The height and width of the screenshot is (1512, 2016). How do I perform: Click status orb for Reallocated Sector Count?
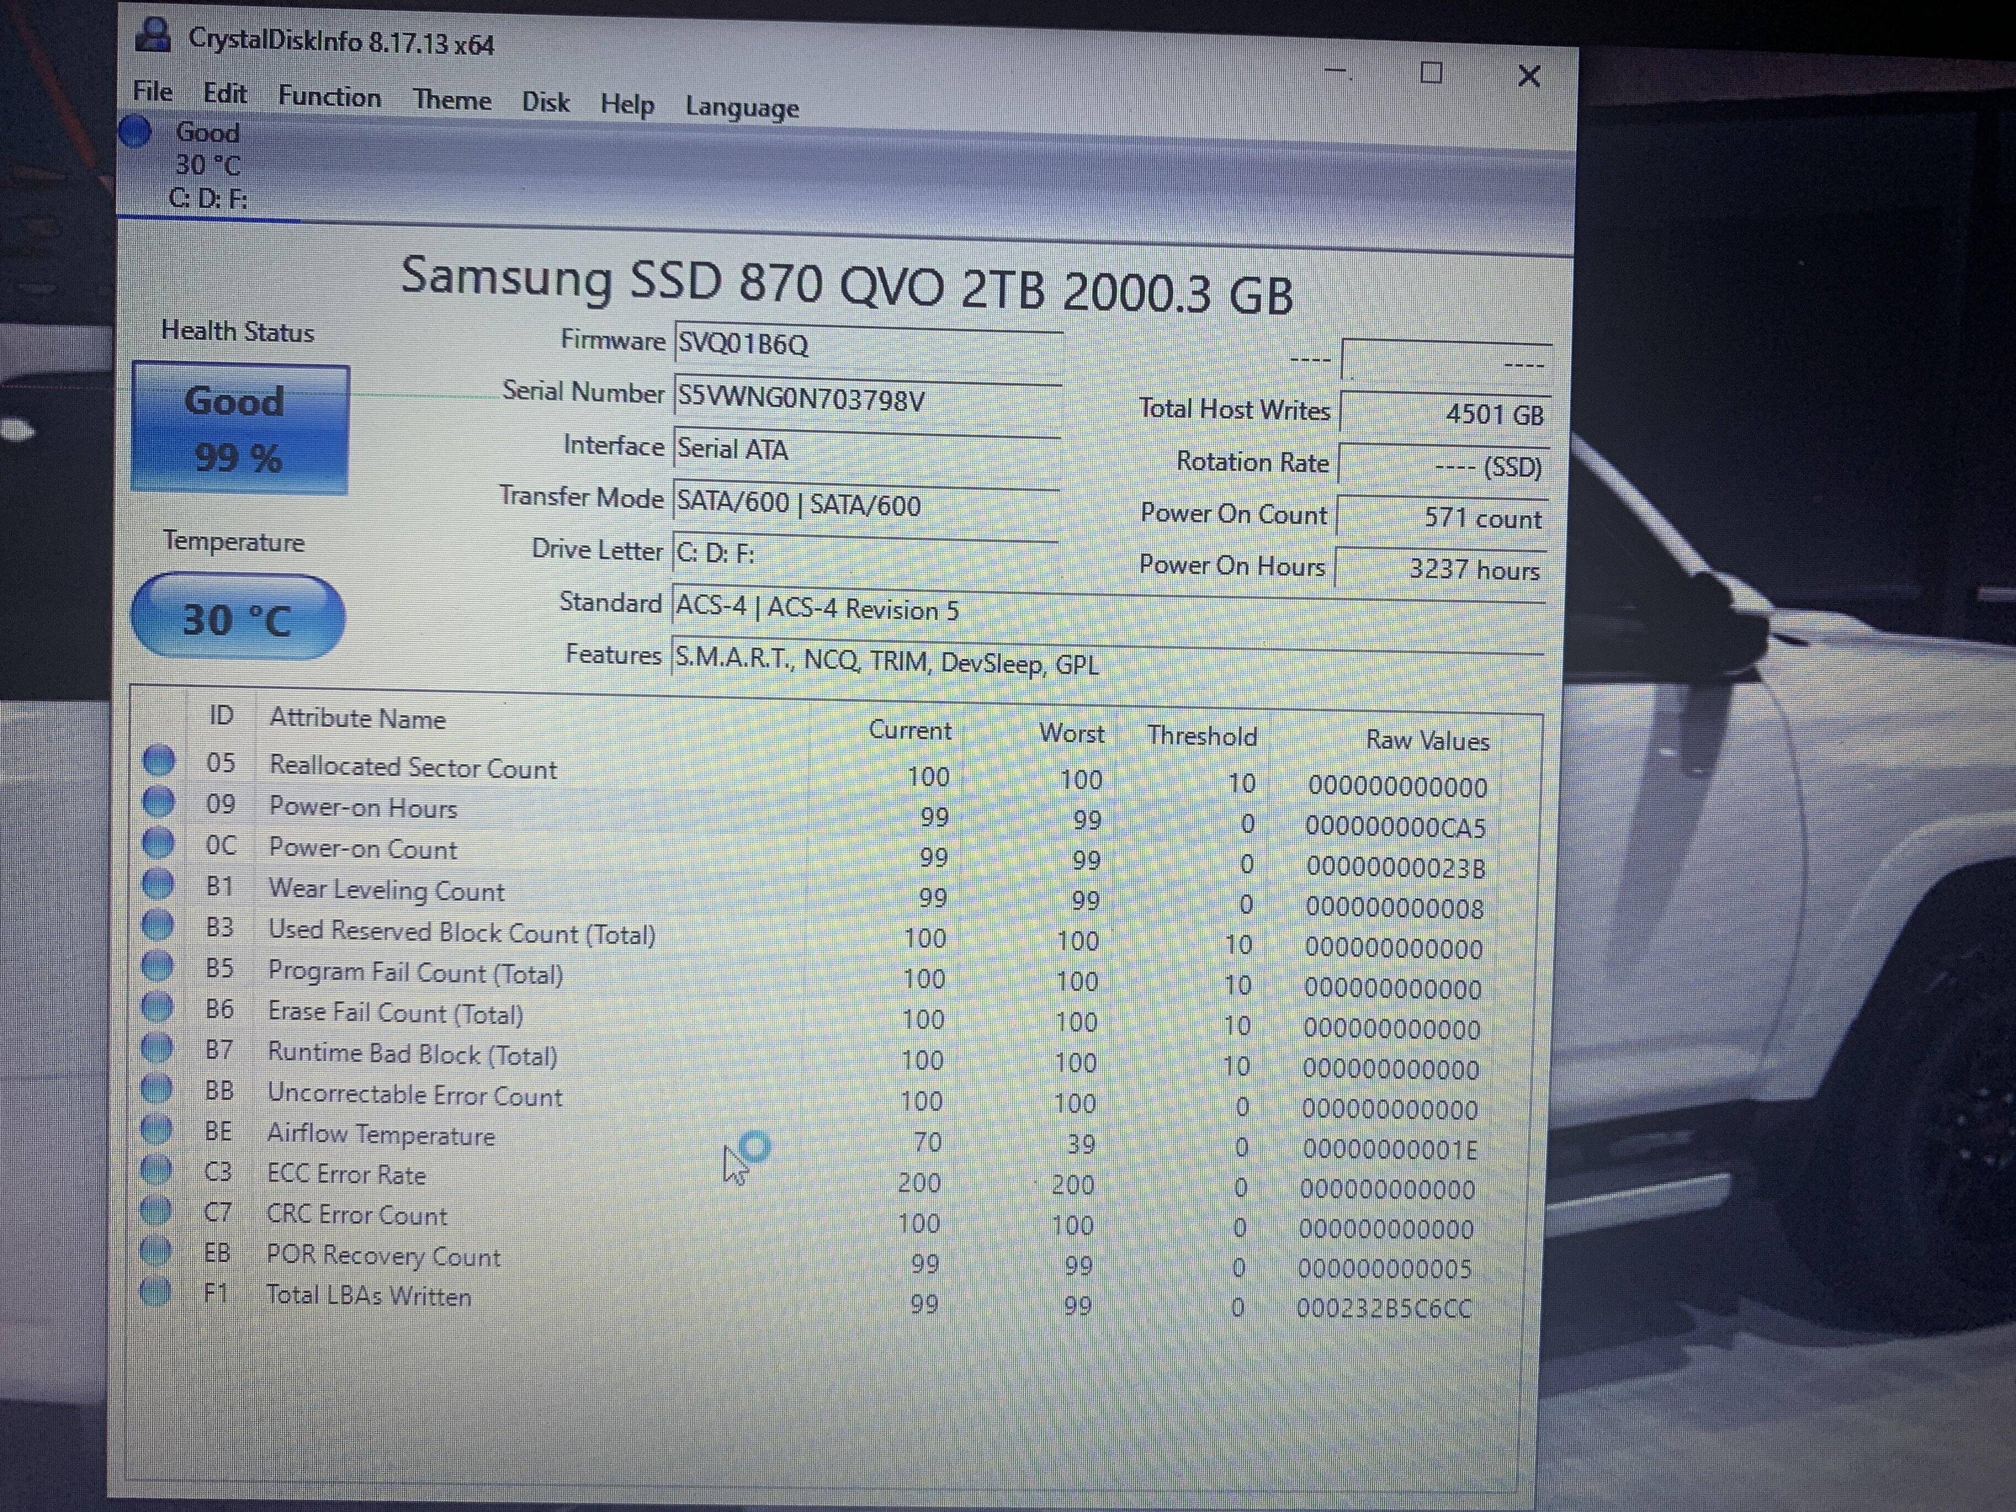(x=158, y=760)
